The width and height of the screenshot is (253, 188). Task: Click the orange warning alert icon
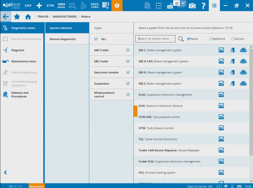(117, 5)
